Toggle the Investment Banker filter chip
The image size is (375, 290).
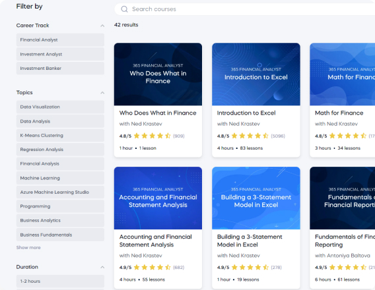pos(60,69)
